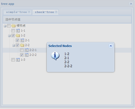
Task: Click the folder icon of 根节点
Action: [x=14, y=26]
